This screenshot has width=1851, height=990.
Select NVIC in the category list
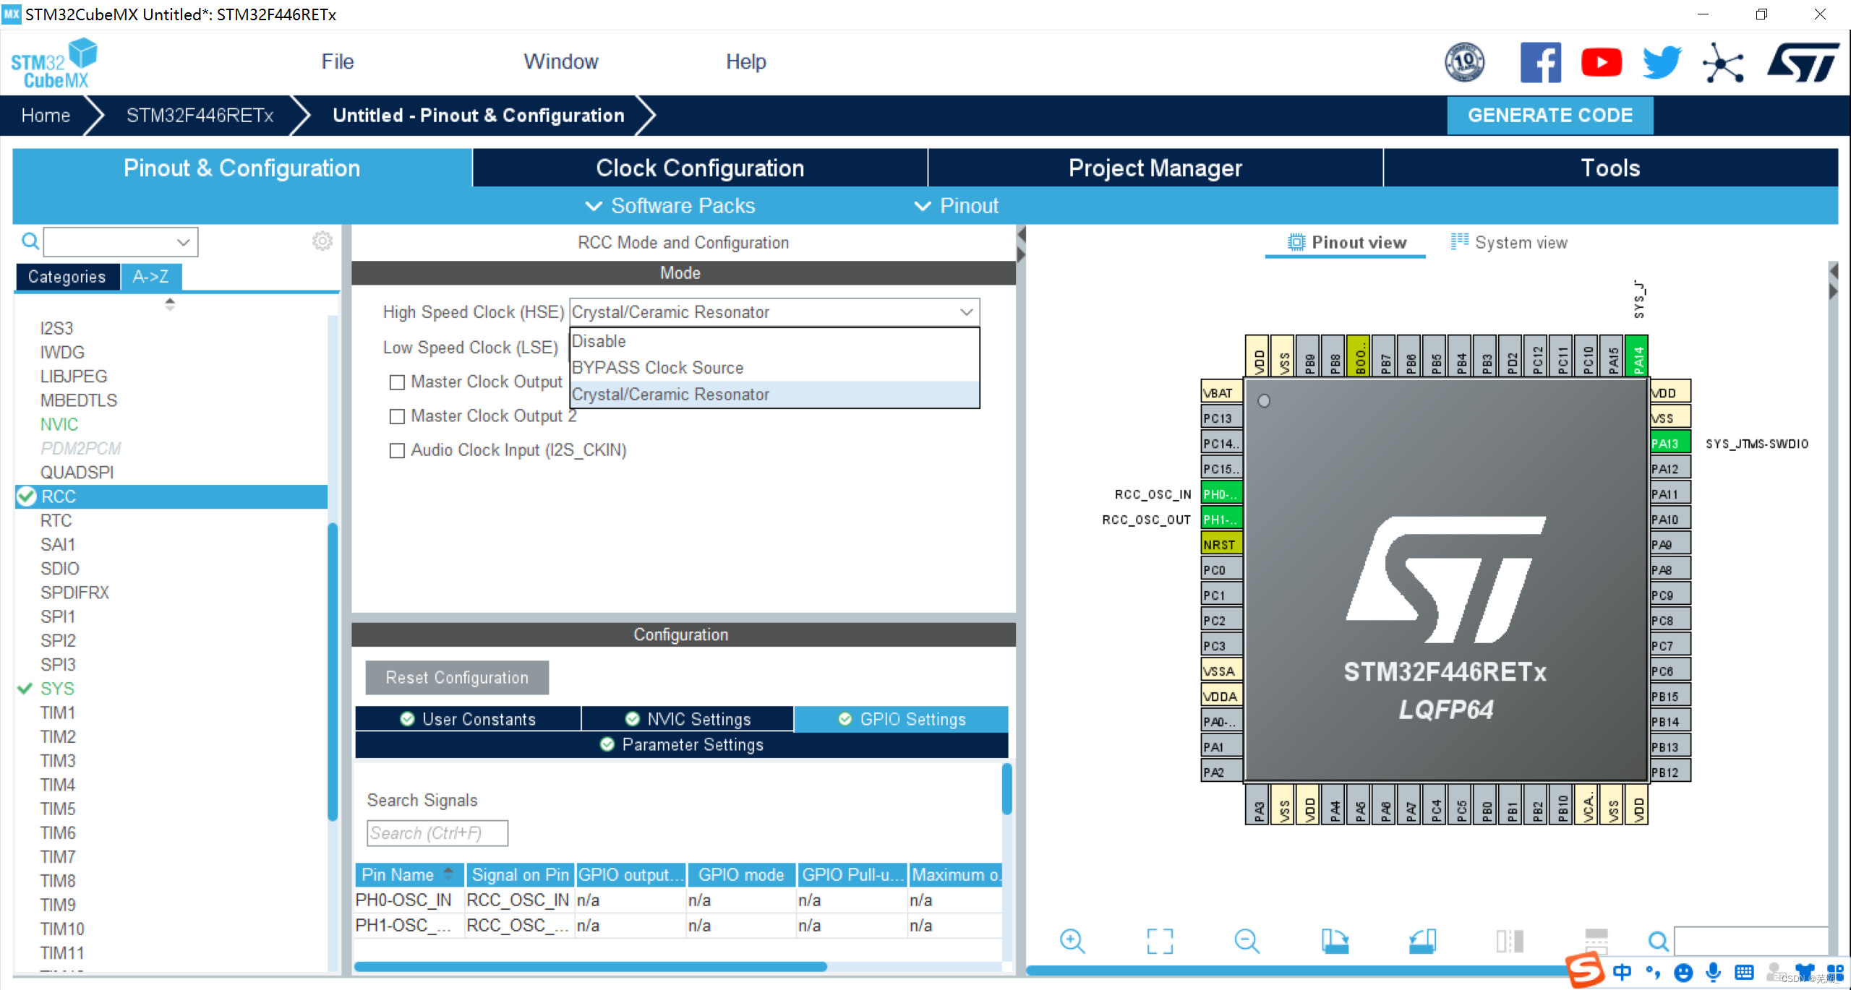59,424
